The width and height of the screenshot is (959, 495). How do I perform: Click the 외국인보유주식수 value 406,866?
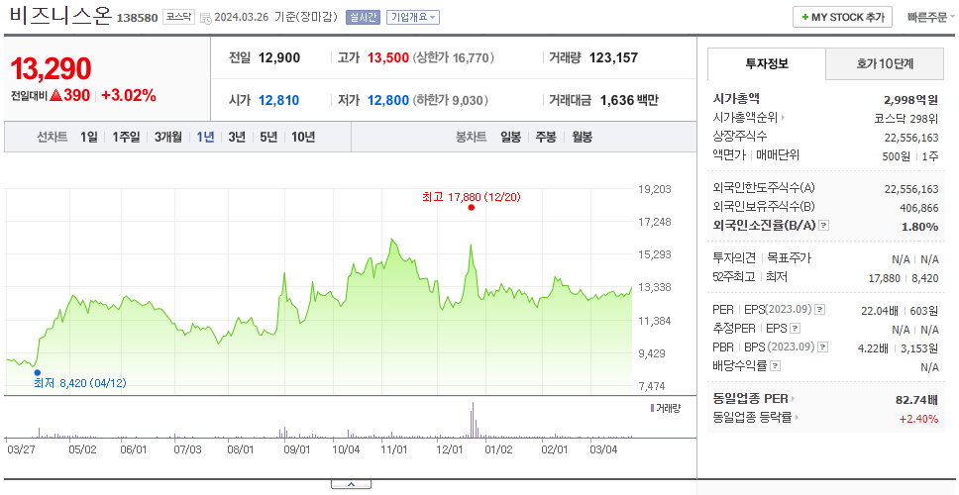[x=919, y=208]
